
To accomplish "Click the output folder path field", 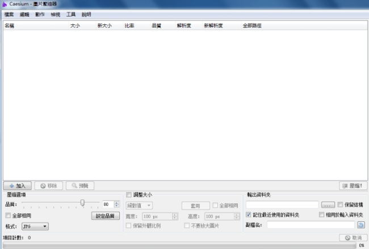I will [x=282, y=205].
